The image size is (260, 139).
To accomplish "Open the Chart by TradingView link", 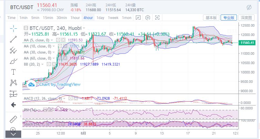I will 60,85.
